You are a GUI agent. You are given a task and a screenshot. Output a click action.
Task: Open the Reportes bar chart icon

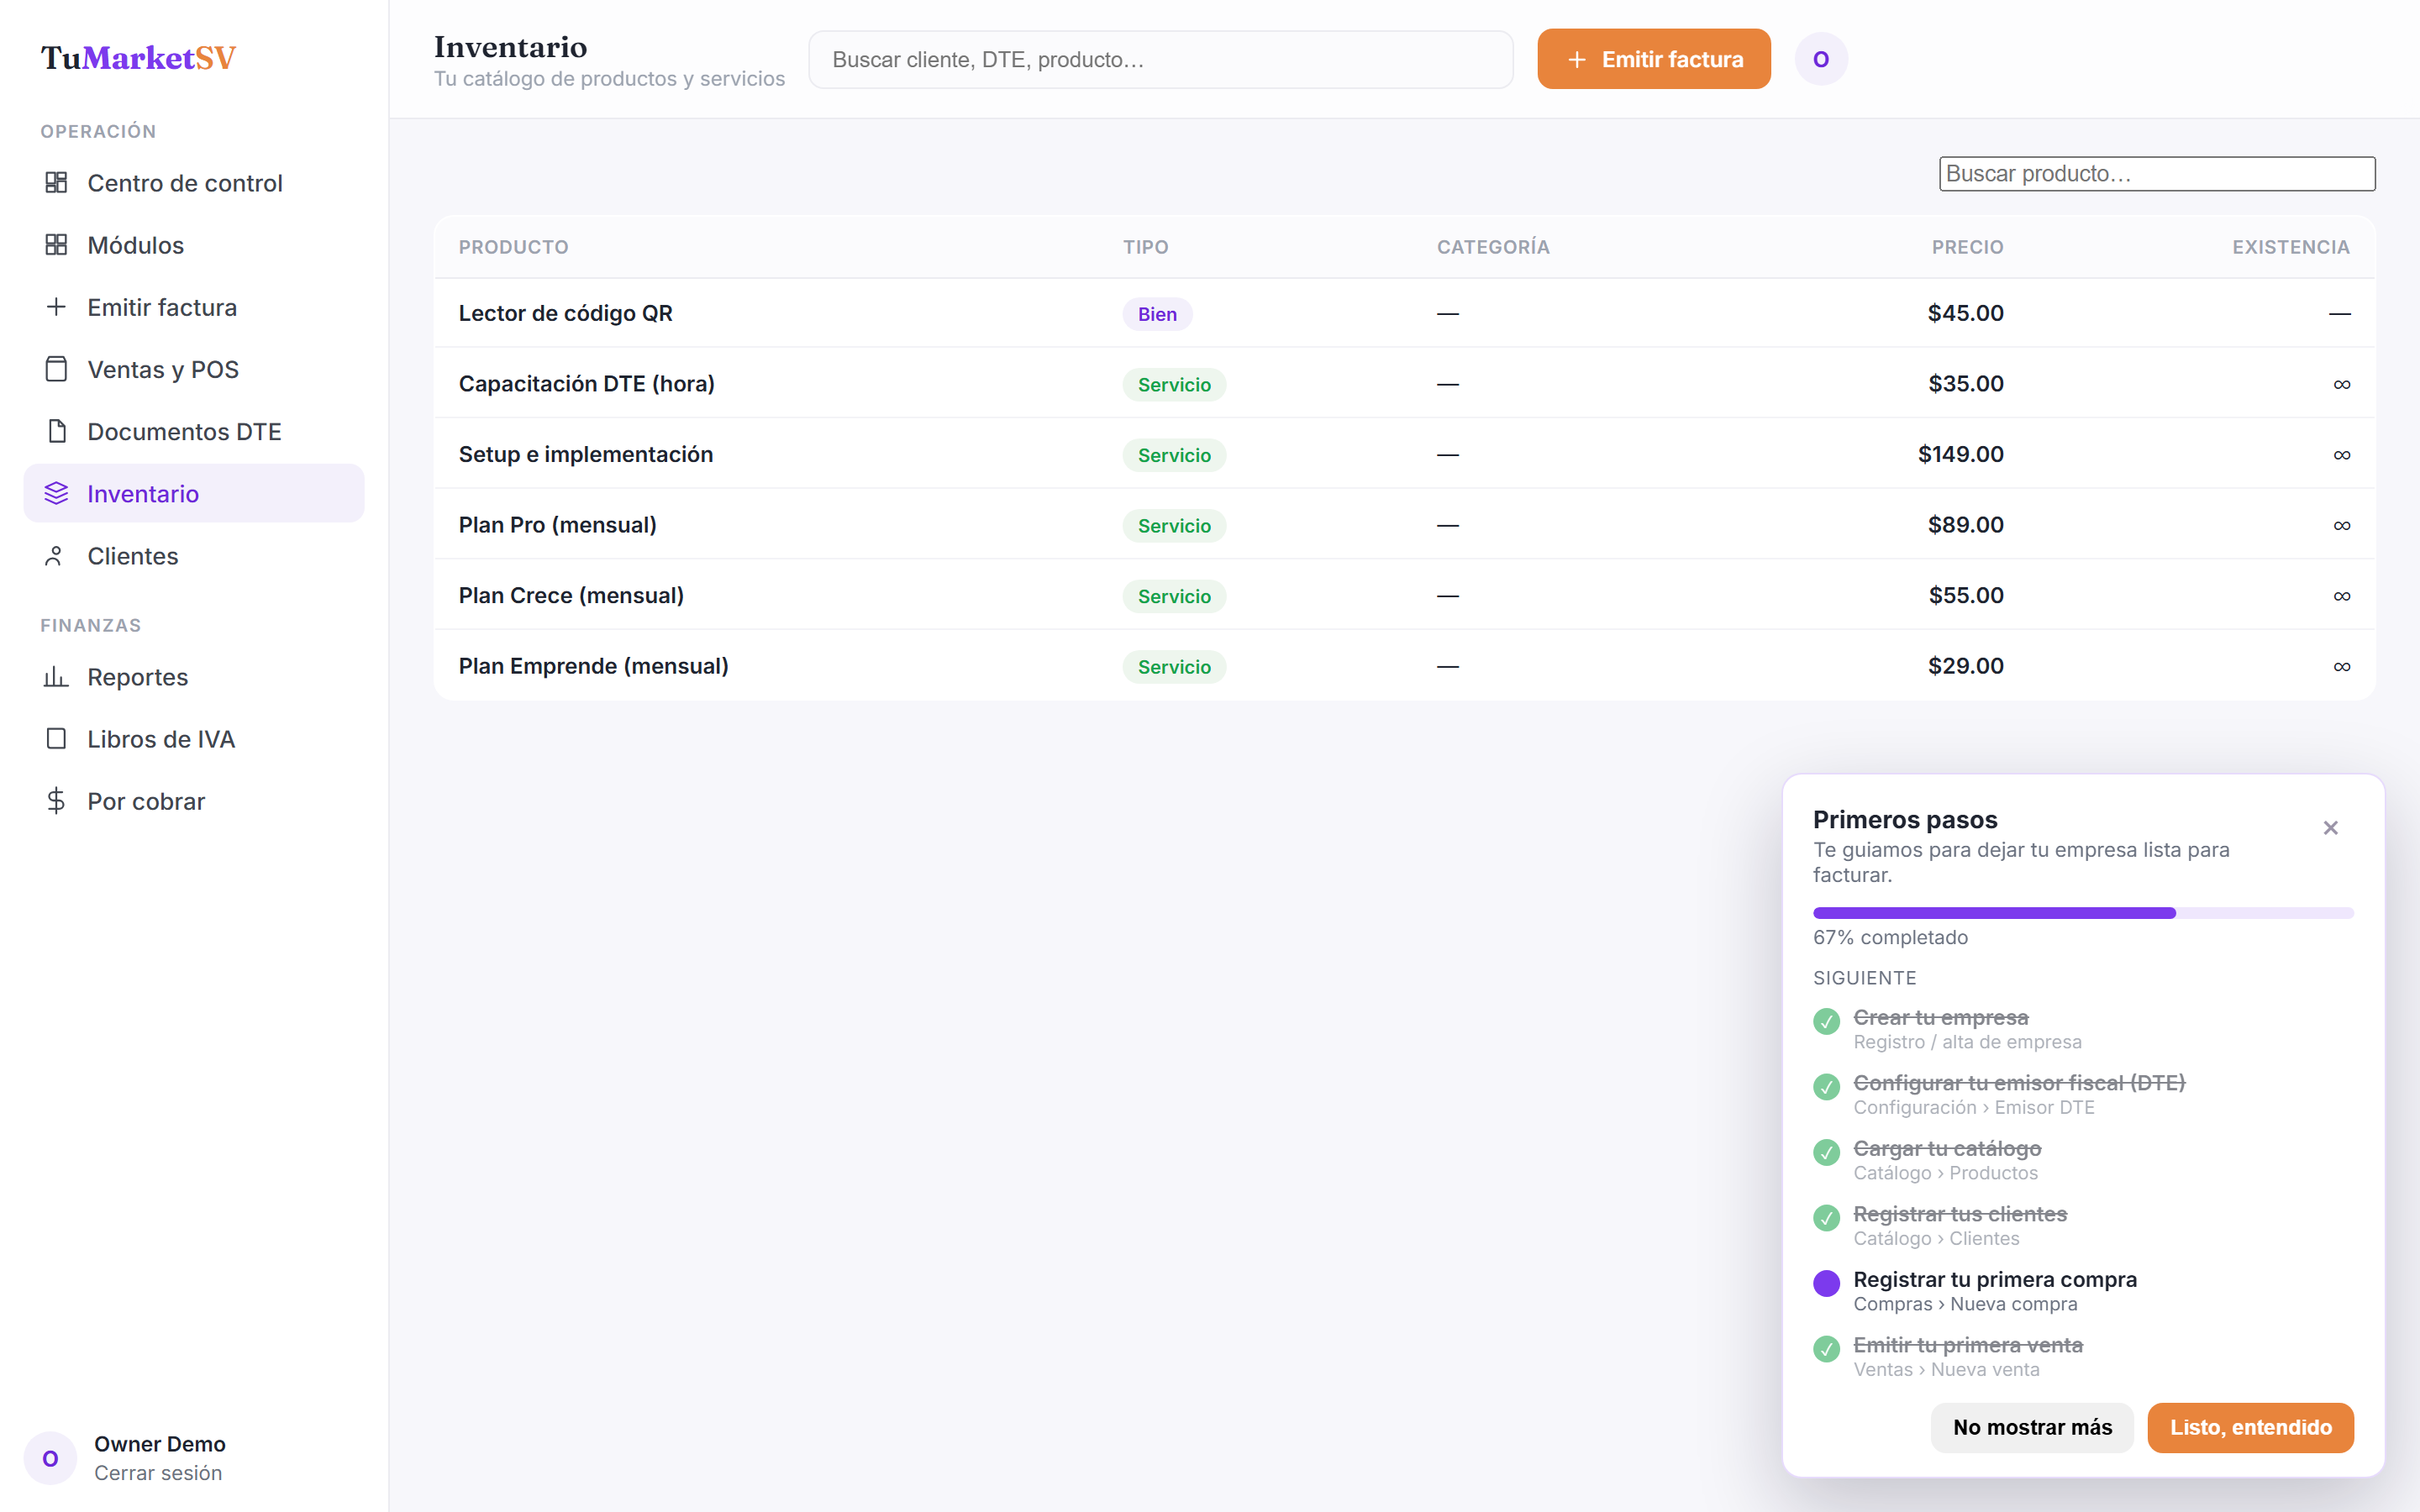pos(56,677)
